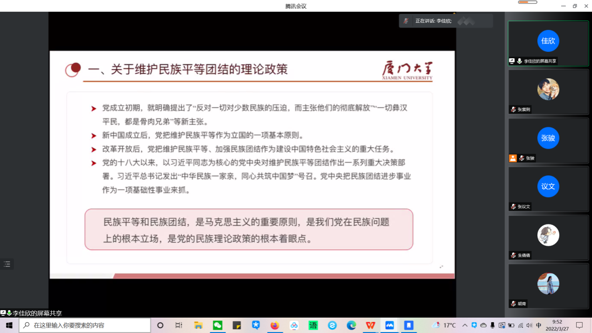592x333 pixels.
Task: Expand hidden system tray icons
Action: (x=465, y=325)
